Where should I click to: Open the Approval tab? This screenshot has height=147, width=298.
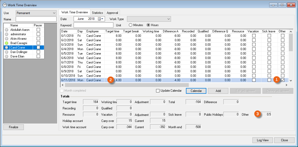pyautogui.click(x=112, y=13)
